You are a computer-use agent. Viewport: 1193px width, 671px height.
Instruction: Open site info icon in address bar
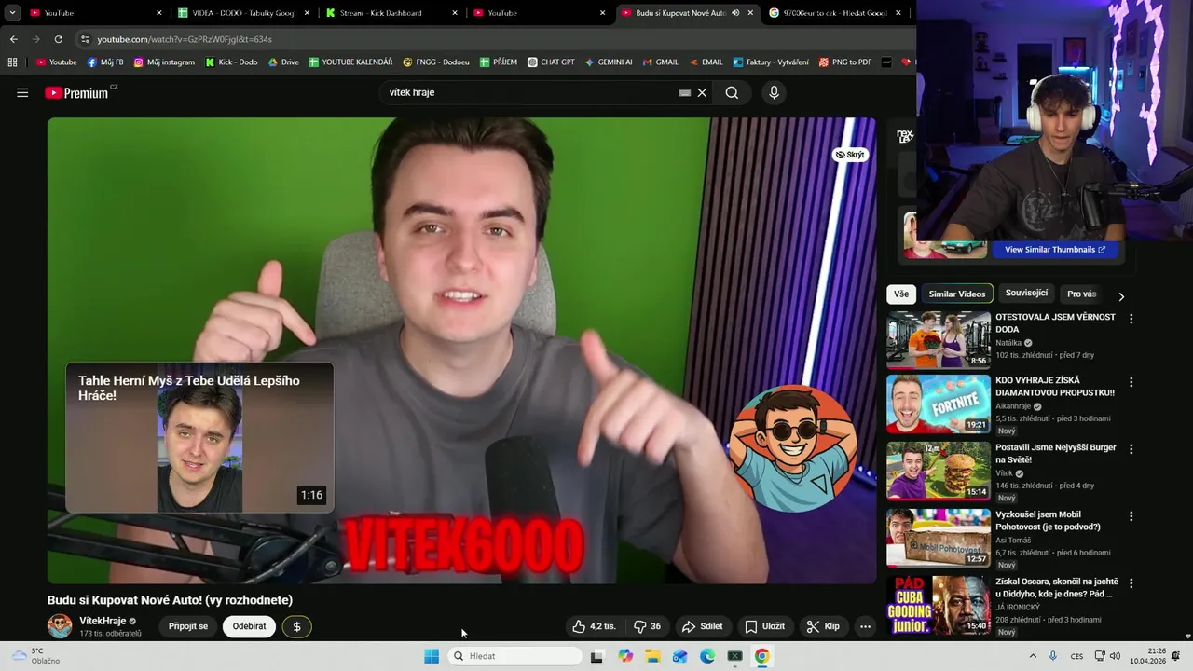(x=85, y=39)
